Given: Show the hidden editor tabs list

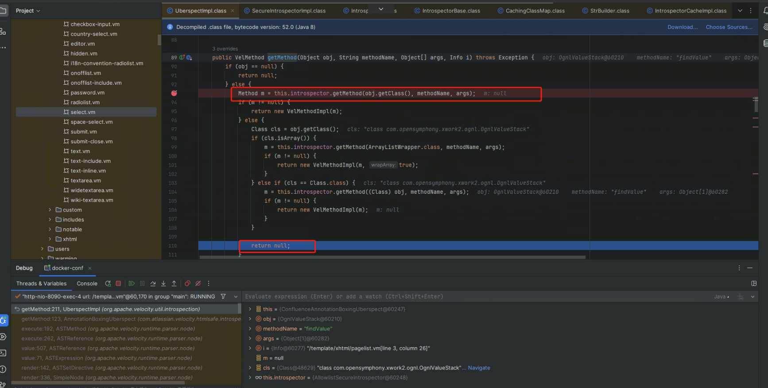Looking at the screenshot, I should coord(740,11).
